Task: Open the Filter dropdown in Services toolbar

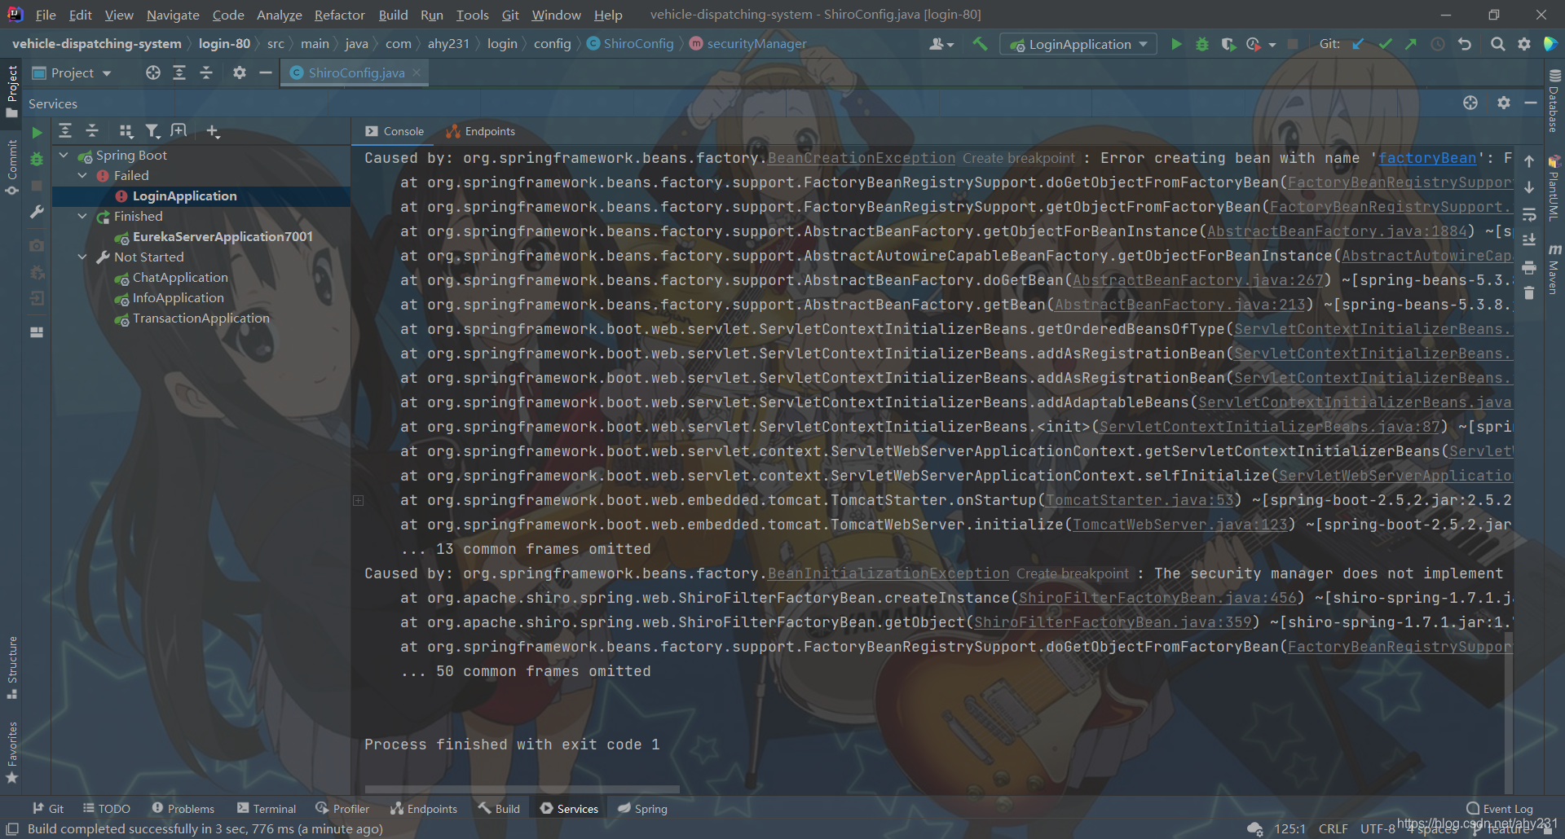Action: click(x=152, y=130)
